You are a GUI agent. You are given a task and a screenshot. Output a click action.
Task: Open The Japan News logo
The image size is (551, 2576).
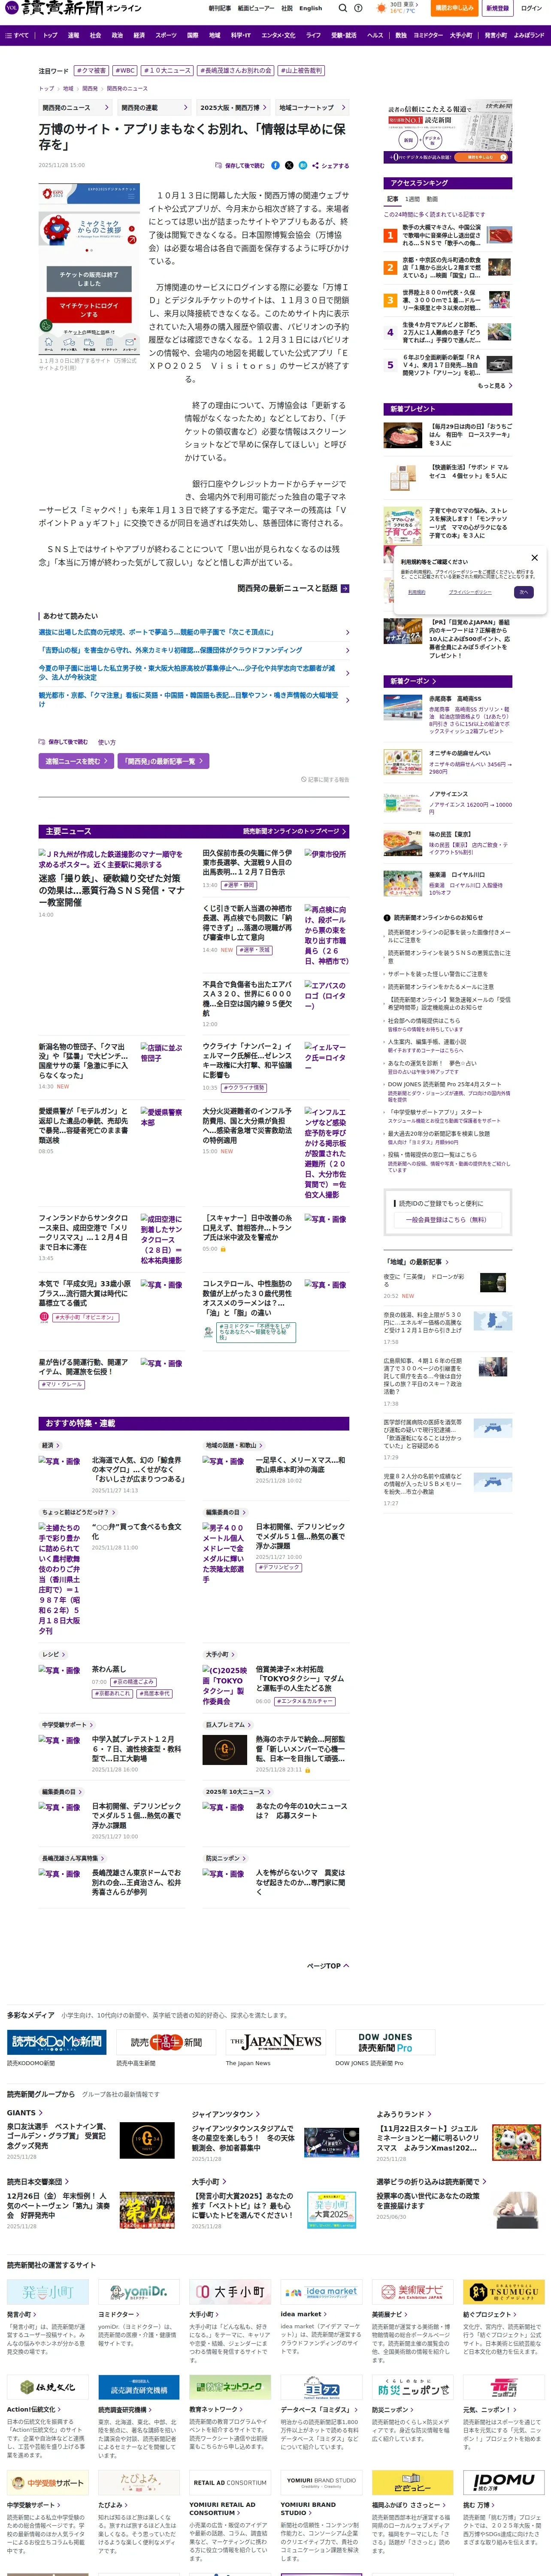[x=275, y=2041]
